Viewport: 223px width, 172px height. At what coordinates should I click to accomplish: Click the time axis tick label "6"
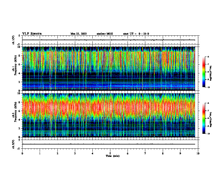128,153
